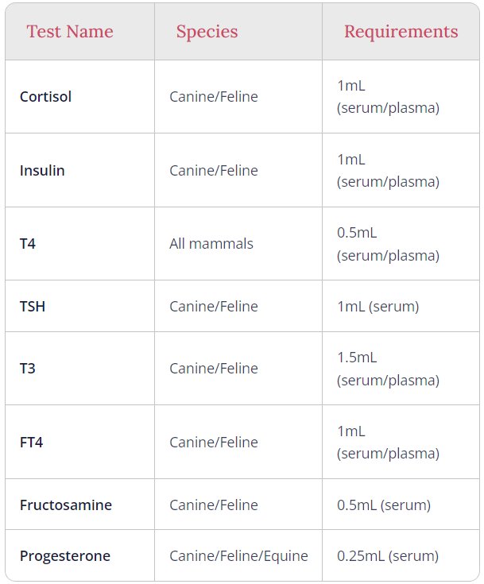Image resolution: width=484 pixels, height=584 pixels.
Task: Click the Canine/Feline/Equine species cell
Action: click(x=238, y=556)
